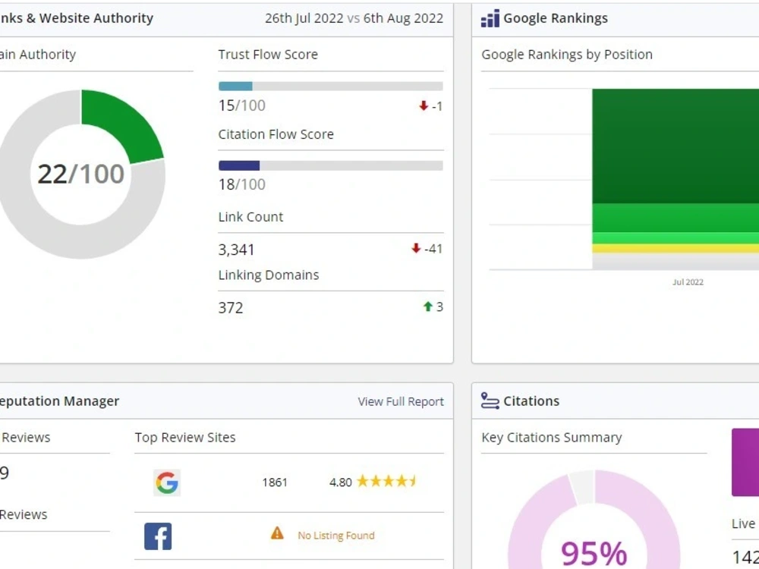Click the Google review count 1861
Image resolution: width=759 pixels, height=569 pixels.
point(275,483)
